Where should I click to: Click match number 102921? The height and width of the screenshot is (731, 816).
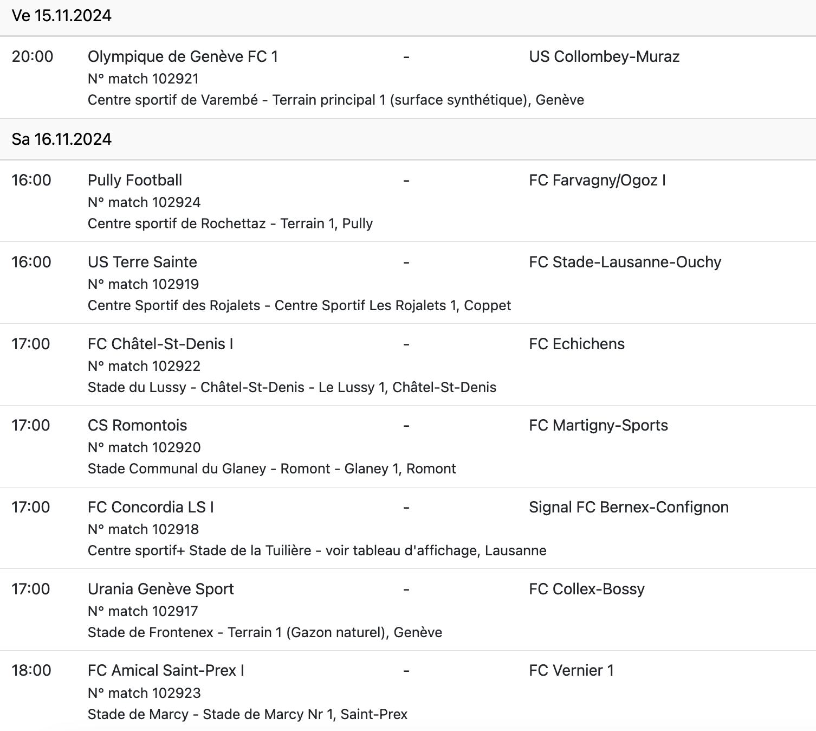tap(143, 79)
